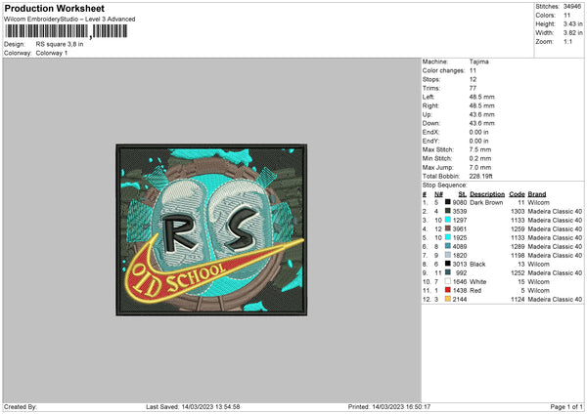Click the design name 'RS square 3,8 in'
The width and height of the screenshot is (587, 414).
pos(60,44)
